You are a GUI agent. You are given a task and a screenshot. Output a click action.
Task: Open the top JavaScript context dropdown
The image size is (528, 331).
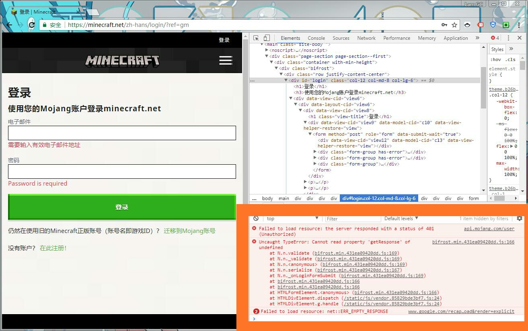[x=292, y=219]
